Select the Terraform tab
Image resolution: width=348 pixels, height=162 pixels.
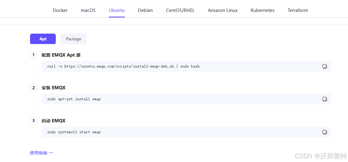click(x=298, y=10)
